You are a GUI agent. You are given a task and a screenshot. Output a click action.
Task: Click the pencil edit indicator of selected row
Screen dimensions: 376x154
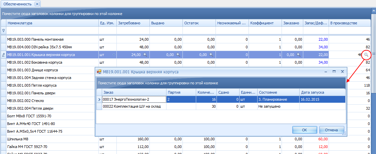3,55
